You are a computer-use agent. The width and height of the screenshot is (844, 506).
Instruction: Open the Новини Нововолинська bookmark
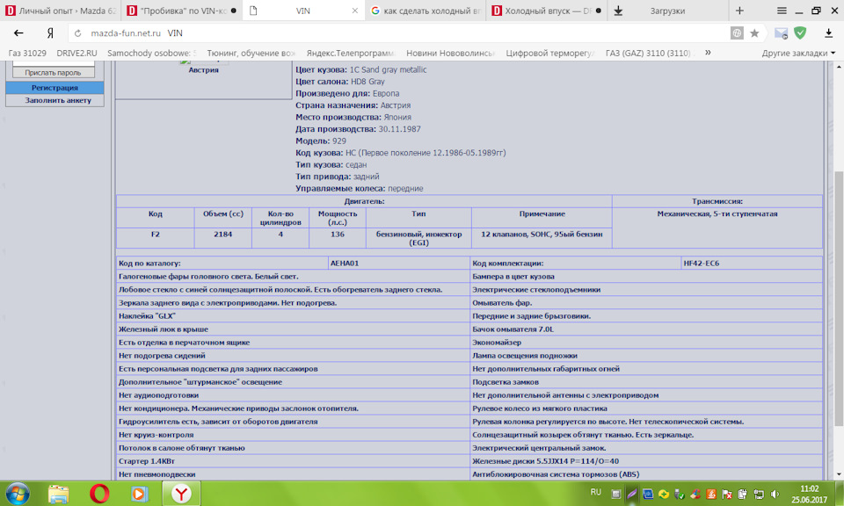(x=450, y=53)
